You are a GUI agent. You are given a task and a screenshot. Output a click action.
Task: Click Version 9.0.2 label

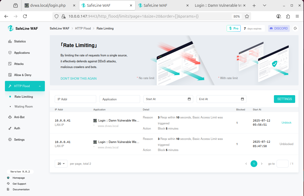[20, 171]
